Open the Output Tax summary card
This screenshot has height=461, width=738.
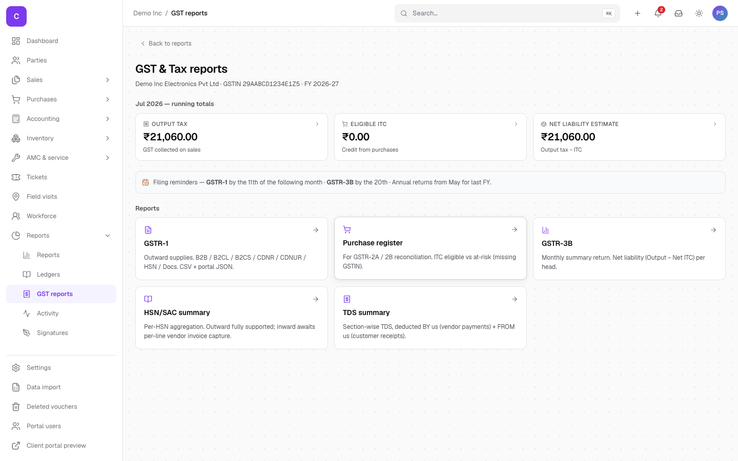click(232, 137)
